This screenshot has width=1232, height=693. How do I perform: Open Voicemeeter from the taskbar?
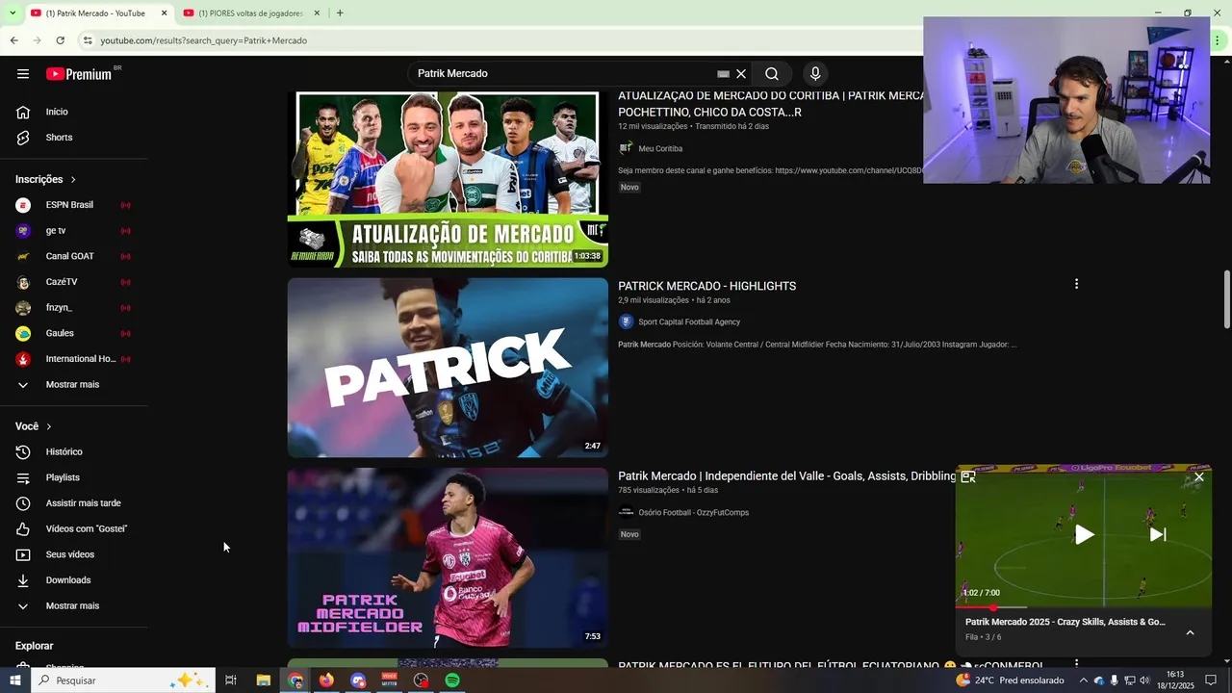390,680
